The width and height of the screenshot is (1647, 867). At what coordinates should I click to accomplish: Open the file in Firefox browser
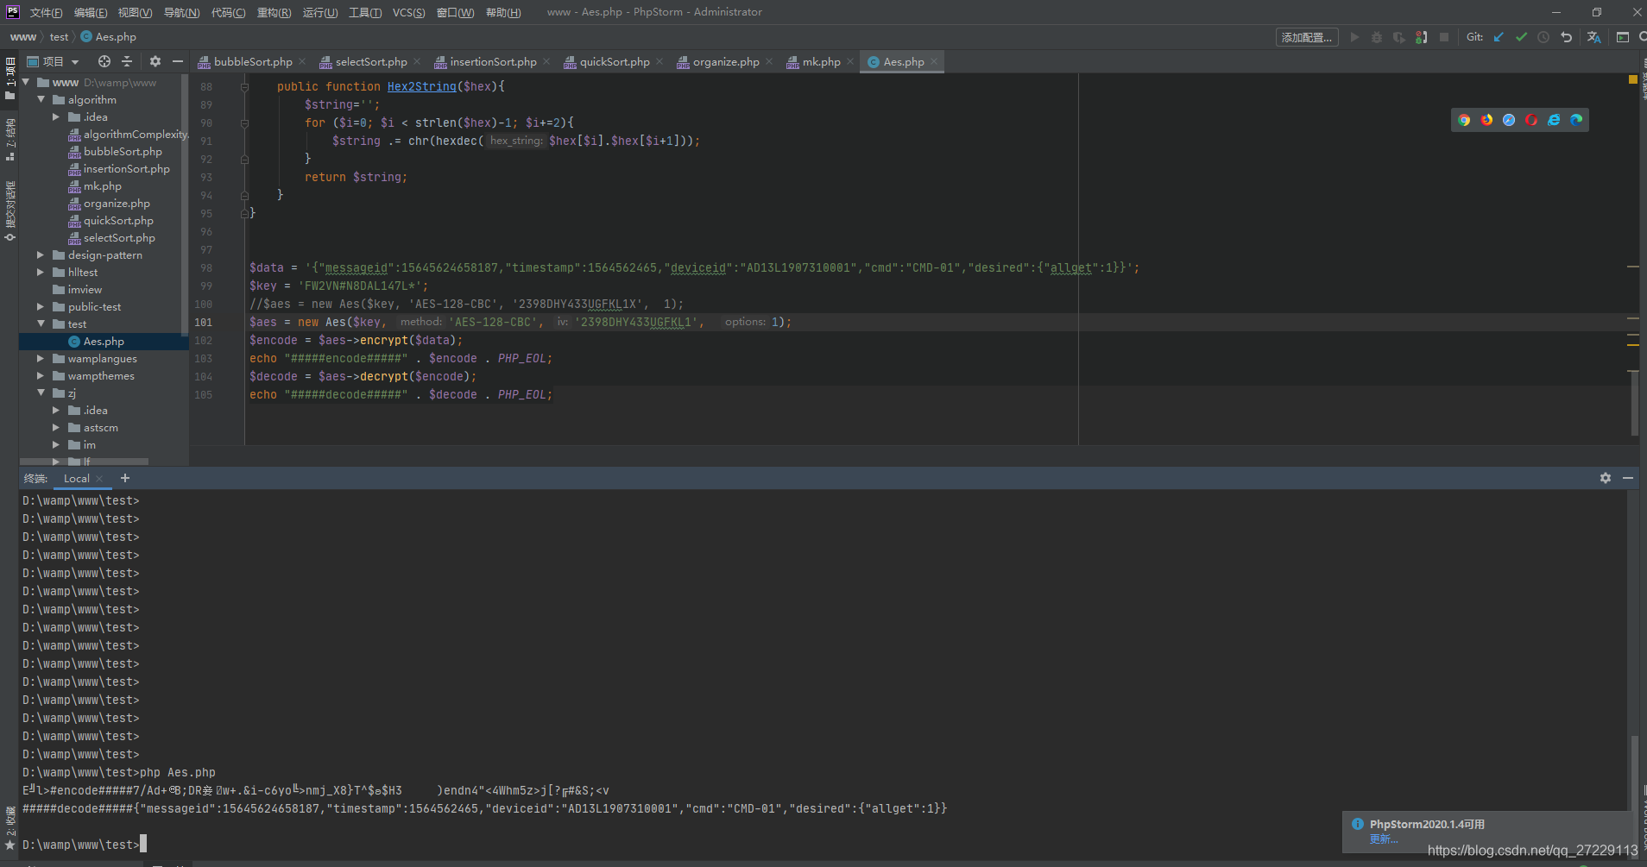click(1486, 120)
